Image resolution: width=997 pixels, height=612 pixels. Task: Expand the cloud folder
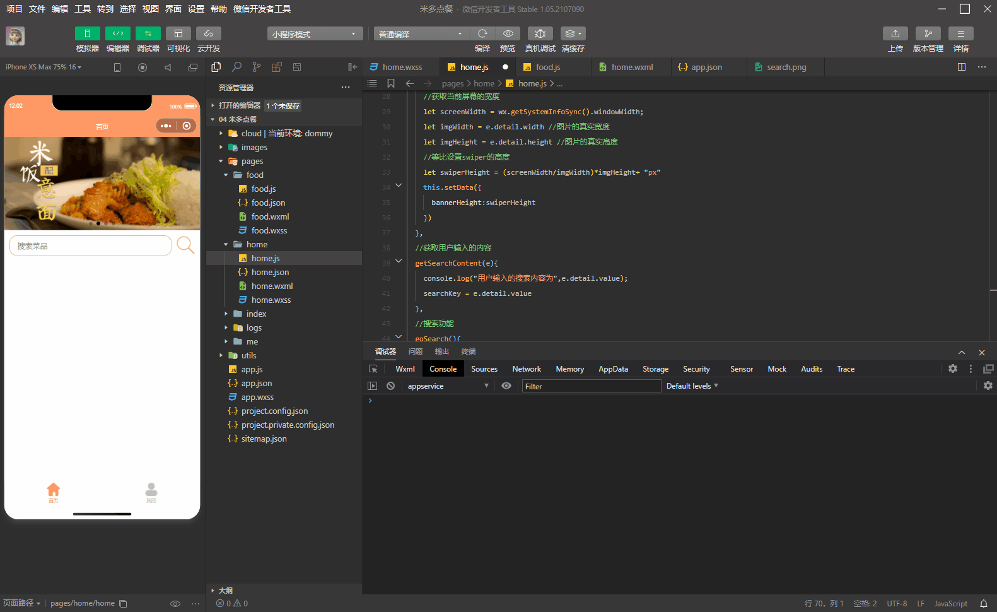221,133
